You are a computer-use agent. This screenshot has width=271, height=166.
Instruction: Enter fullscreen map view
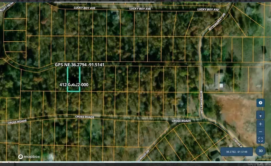coord(260,140)
